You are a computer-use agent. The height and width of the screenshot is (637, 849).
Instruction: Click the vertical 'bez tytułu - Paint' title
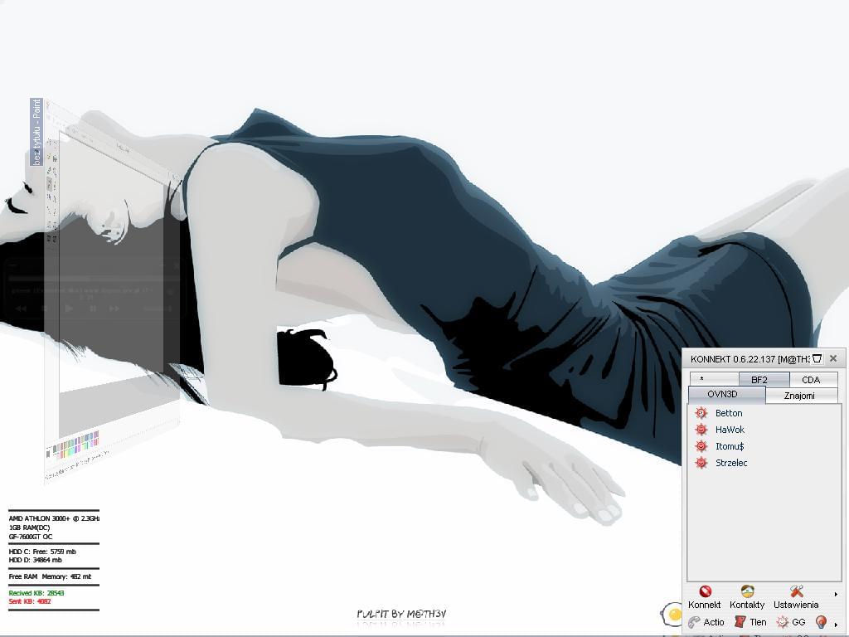point(36,132)
